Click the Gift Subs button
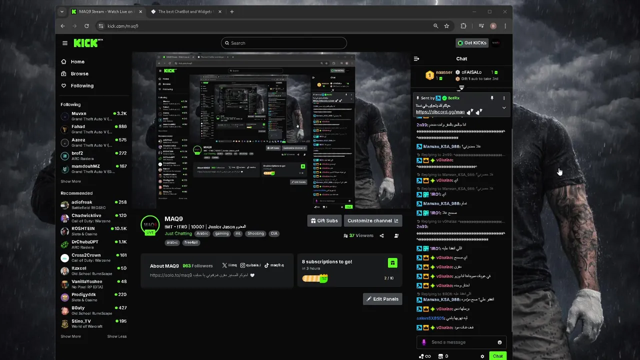This screenshot has height=360, width=640. pos(324,220)
